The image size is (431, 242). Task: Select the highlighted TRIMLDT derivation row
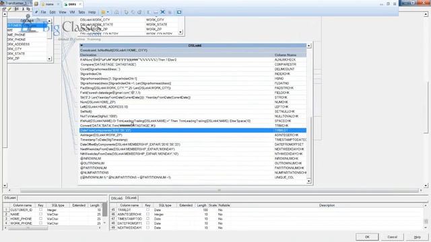[x=193, y=130]
